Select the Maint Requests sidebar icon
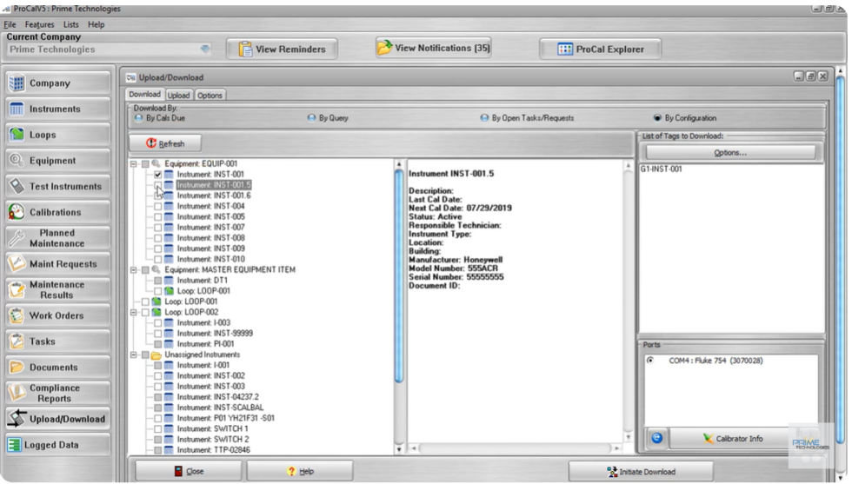 [x=17, y=263]
